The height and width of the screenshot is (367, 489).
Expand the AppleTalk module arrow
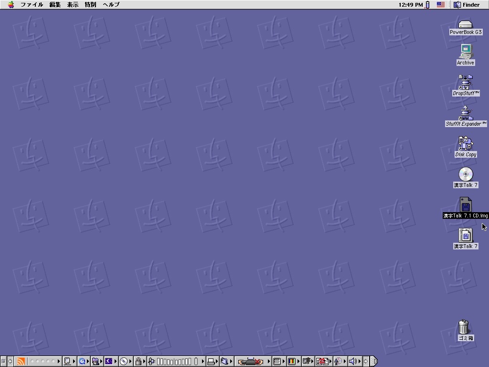point(74,361)
